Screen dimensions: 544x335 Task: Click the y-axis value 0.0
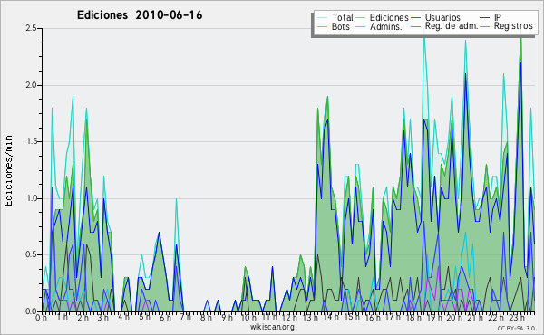click(x=31, y=311)
